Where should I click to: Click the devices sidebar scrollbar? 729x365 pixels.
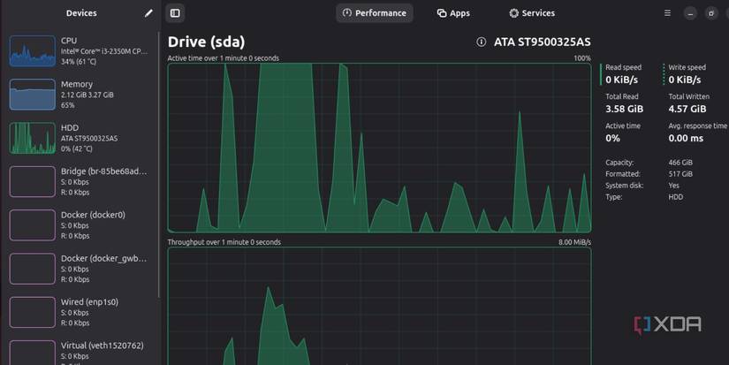coord(159,165)
